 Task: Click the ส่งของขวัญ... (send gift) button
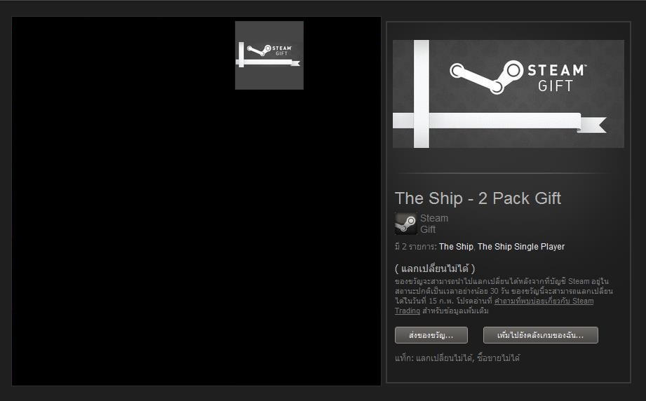click(431, 335)
